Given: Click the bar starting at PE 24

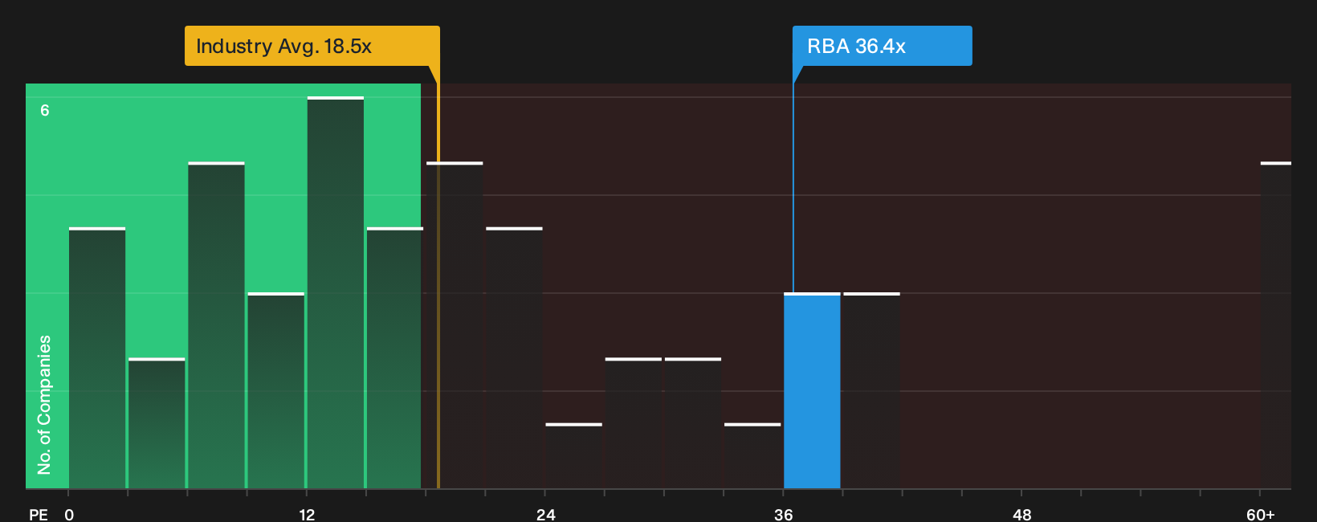Looking at the screenshot, I should [x=573, y=456].
